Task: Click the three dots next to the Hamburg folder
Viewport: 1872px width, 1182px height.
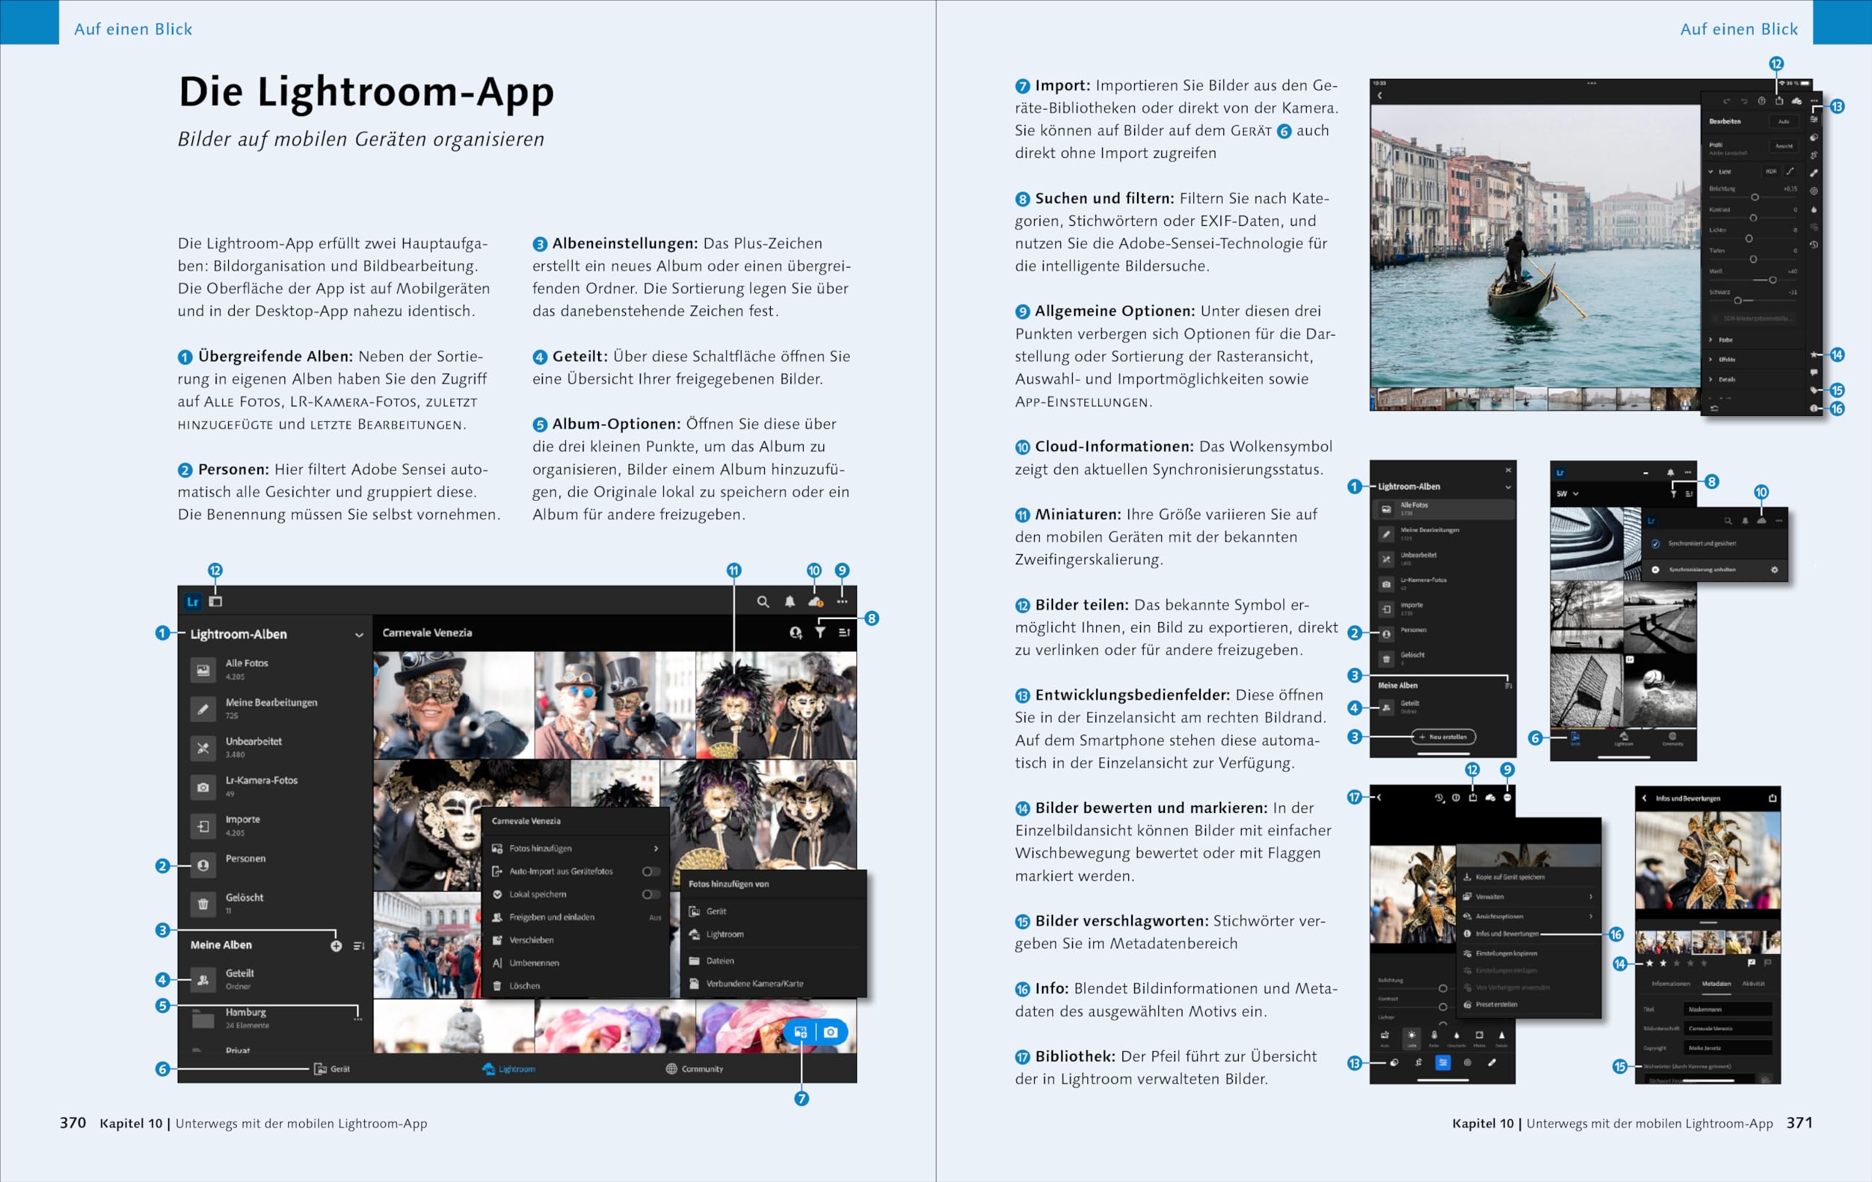Action: click(x=358, y=1020)
